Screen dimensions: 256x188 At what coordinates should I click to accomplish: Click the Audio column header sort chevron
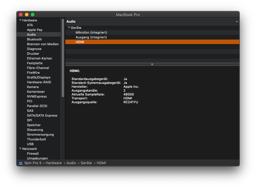[237, 22]
